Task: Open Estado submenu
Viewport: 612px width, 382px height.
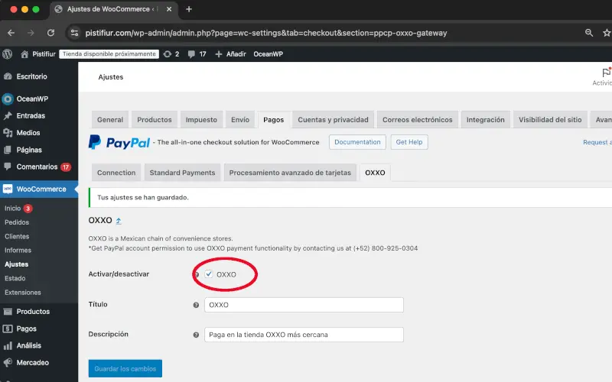Action: pos(15,278)
